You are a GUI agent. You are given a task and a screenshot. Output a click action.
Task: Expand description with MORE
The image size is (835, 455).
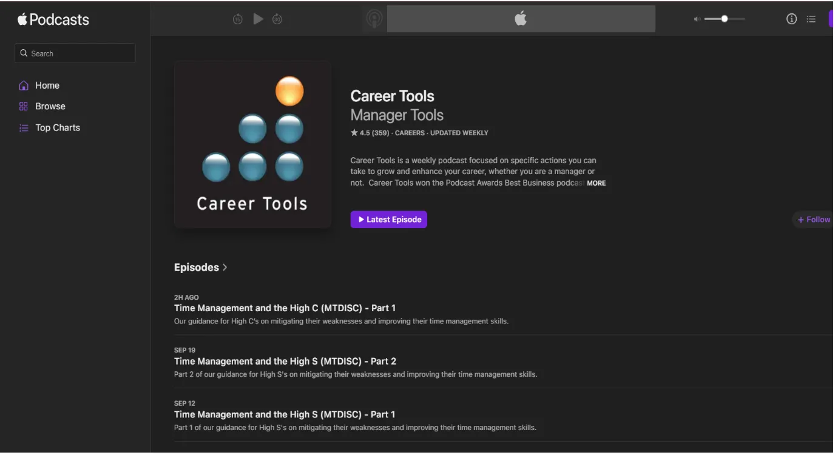(x=596, y=183)
